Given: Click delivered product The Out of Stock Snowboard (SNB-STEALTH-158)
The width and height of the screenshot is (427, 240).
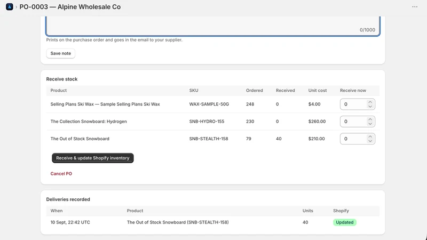Looking at the screenshot, I should [178, 222].
